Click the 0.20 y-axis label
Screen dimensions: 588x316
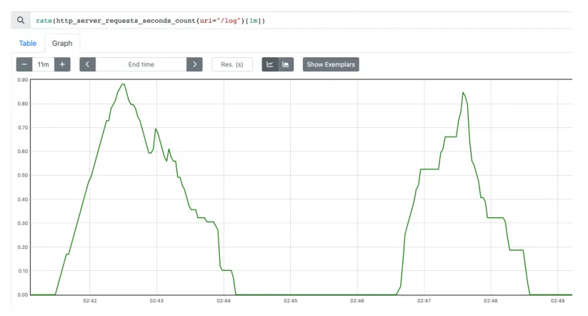pyautogui.click(x=23, y=247)
